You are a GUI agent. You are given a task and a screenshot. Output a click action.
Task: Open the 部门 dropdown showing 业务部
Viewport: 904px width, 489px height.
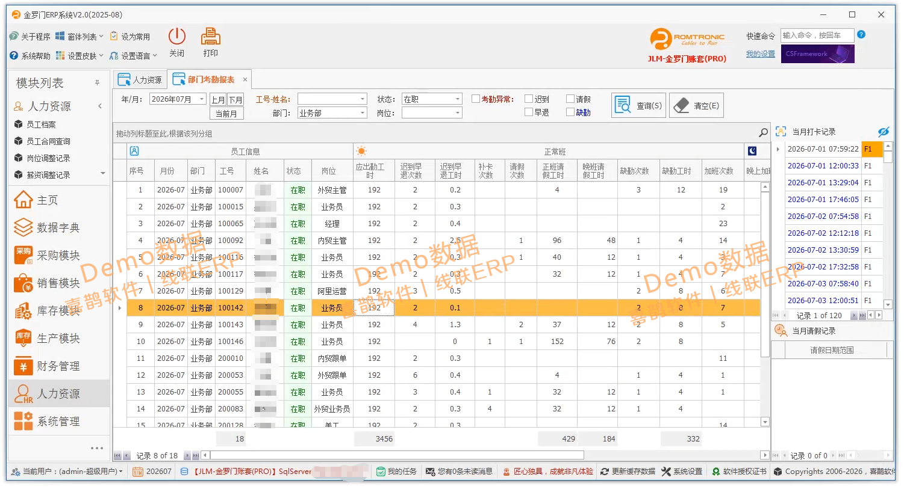point(363,113)
